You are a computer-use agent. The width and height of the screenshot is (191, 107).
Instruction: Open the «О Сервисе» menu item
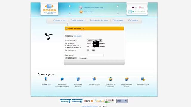pyautogui.click(x=133, y=20)
